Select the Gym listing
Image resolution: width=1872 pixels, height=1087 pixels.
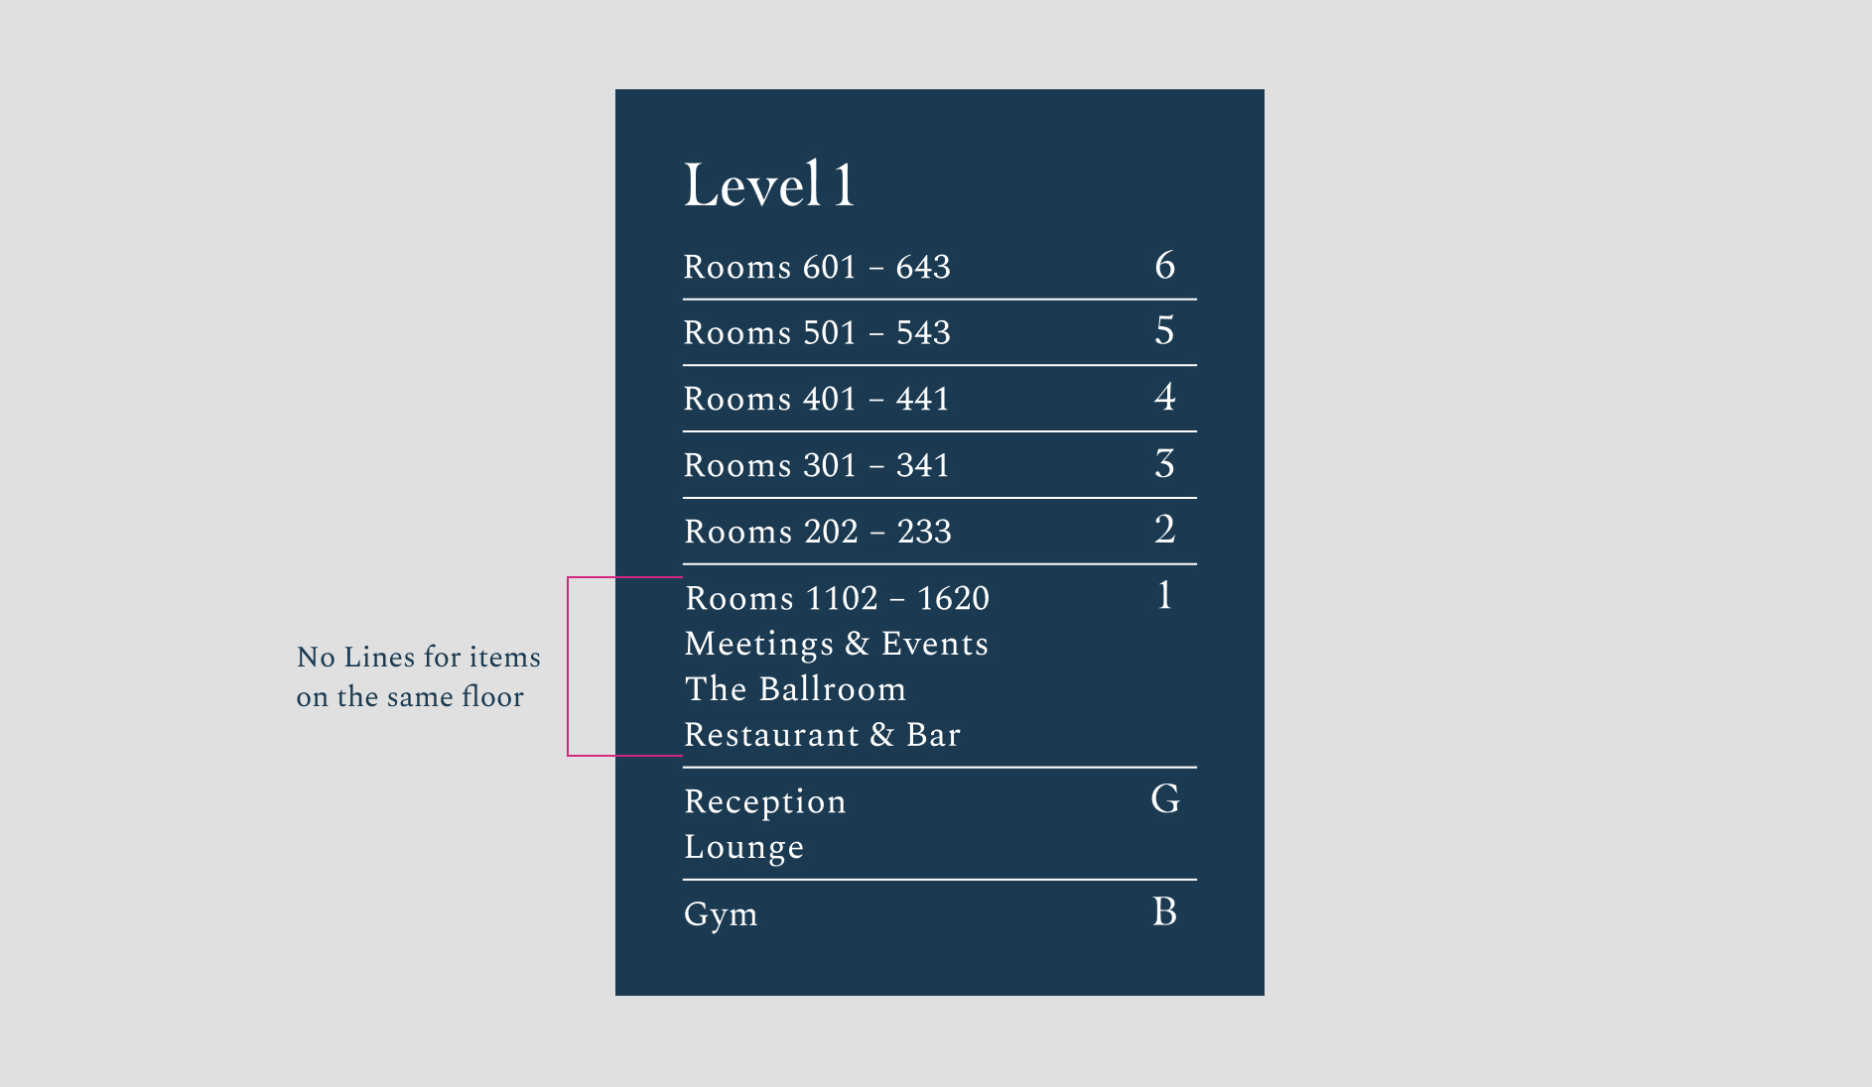(721, 914)
